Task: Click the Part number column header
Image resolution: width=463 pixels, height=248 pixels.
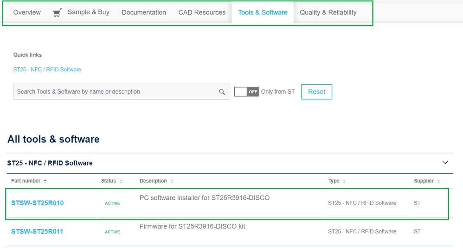Action: 26,181
